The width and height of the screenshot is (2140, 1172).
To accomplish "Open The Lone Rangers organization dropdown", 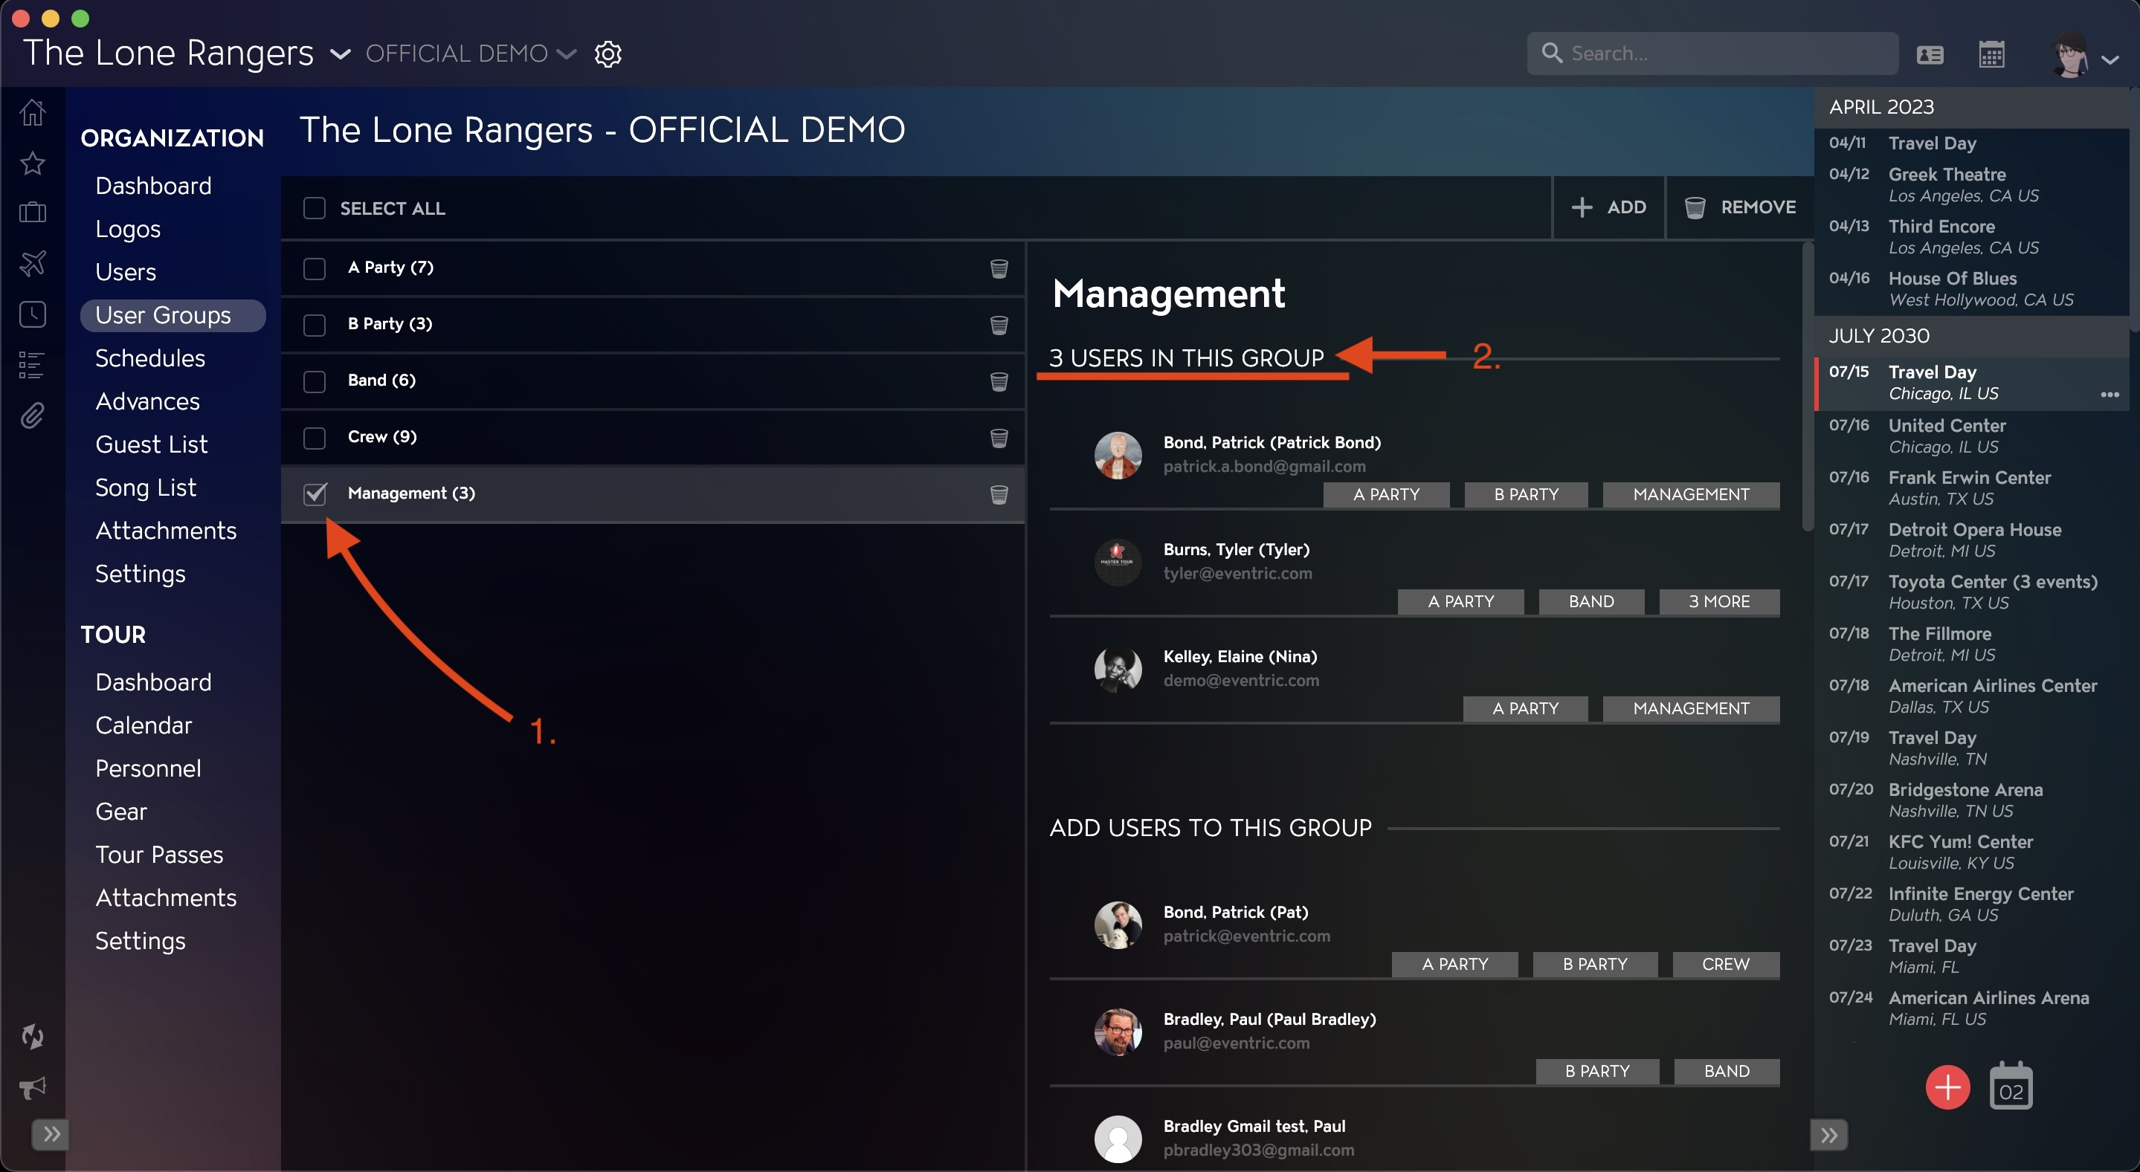I will click(x=340, y=55).
